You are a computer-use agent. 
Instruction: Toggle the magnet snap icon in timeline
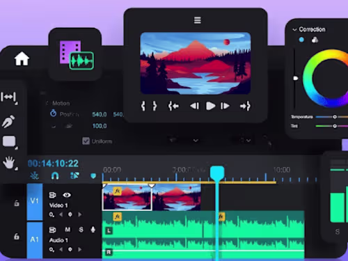pyautogui.click(x=55, y=176)
